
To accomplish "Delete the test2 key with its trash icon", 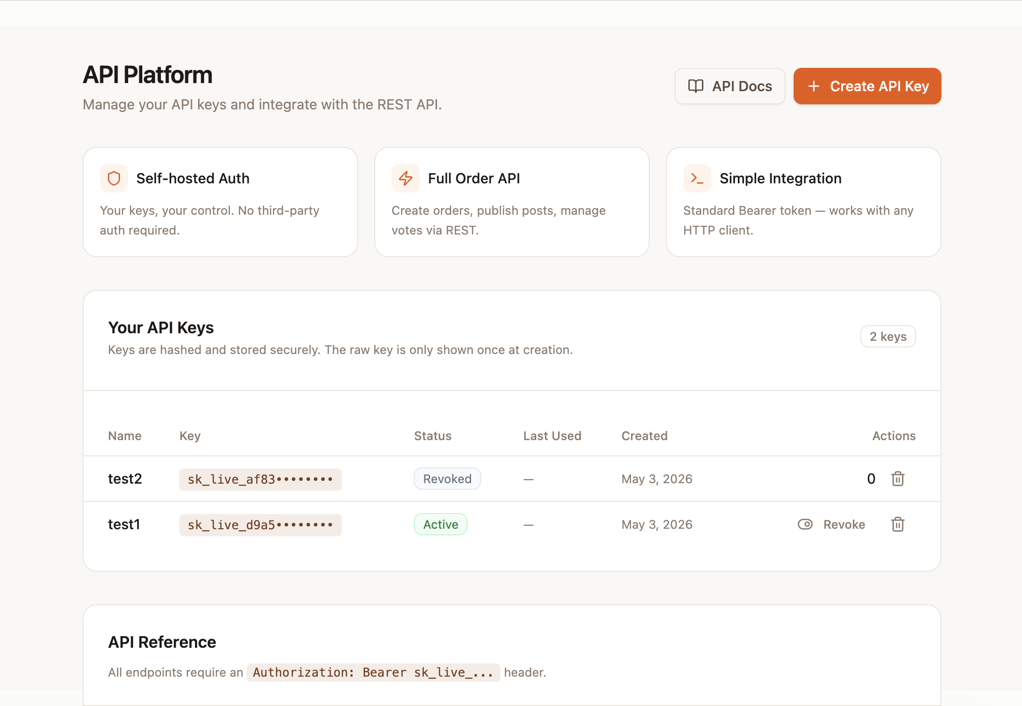I will point(898,479).
